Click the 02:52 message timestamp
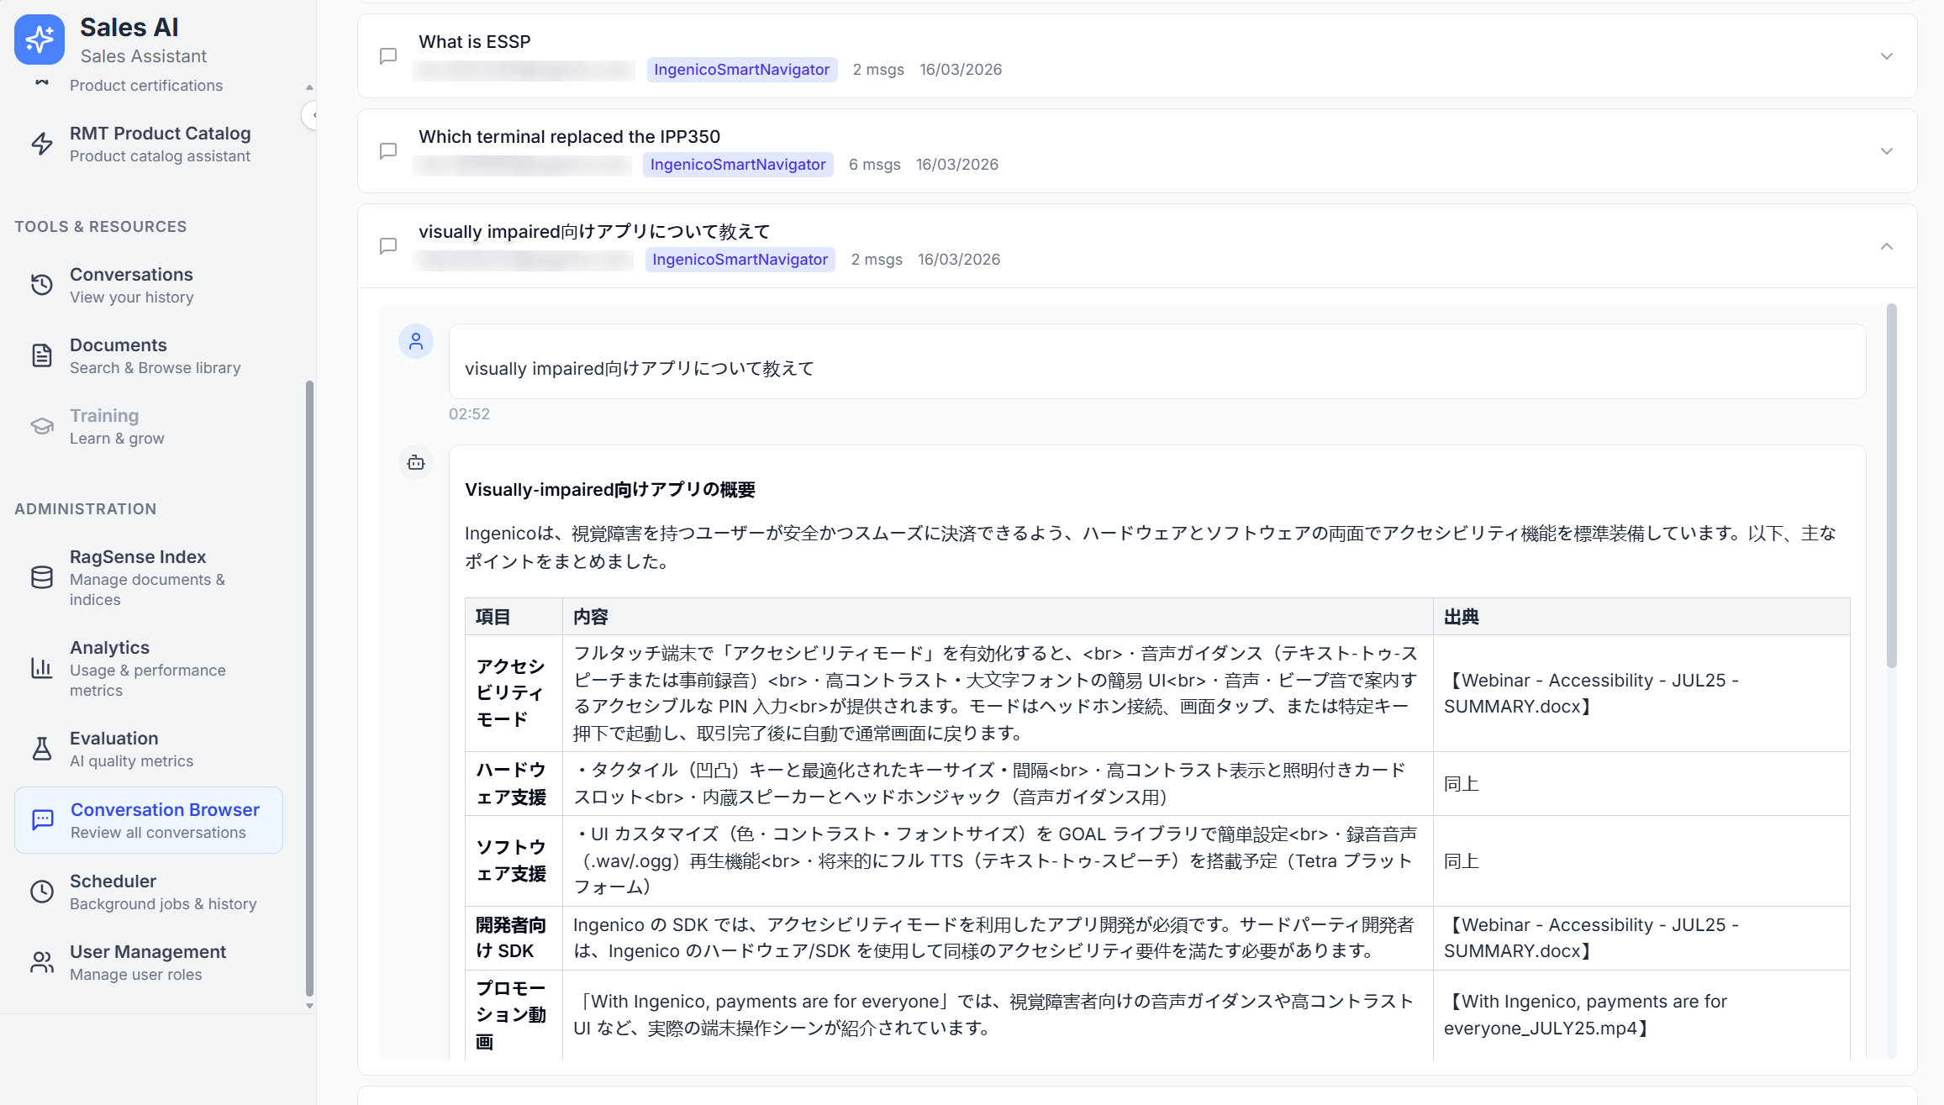 [x=469, y=414]
